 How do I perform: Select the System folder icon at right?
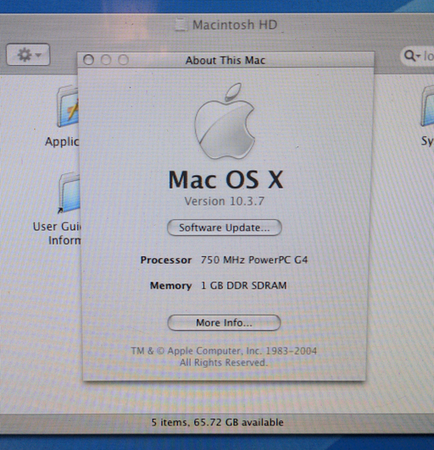tap(428, 107)
